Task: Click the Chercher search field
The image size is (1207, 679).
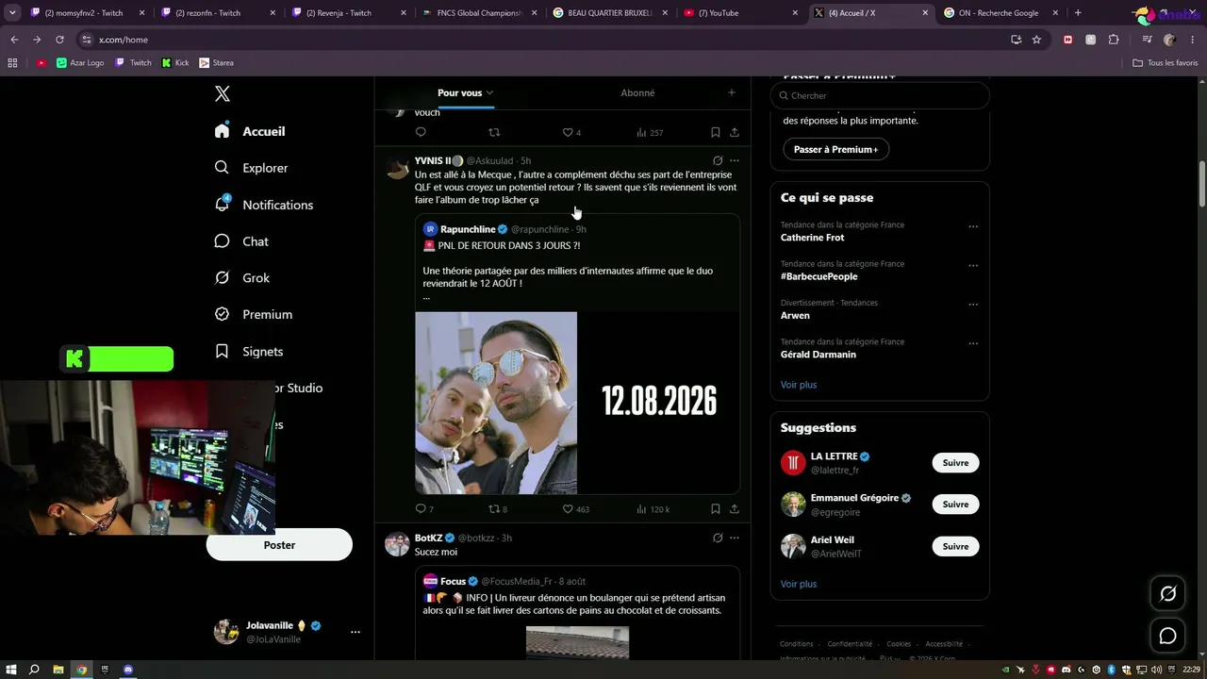Action: point(880,95)
